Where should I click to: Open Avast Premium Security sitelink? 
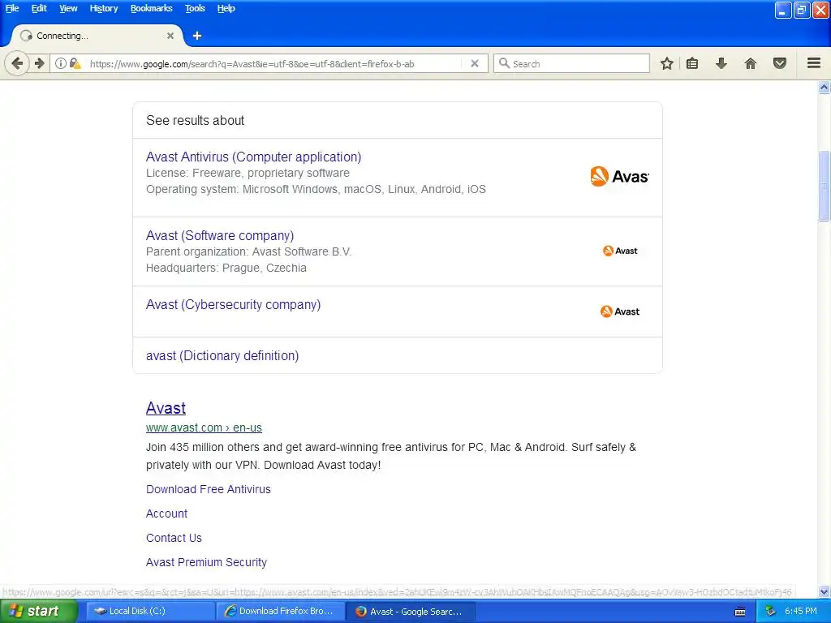click(x=206, y=562)
